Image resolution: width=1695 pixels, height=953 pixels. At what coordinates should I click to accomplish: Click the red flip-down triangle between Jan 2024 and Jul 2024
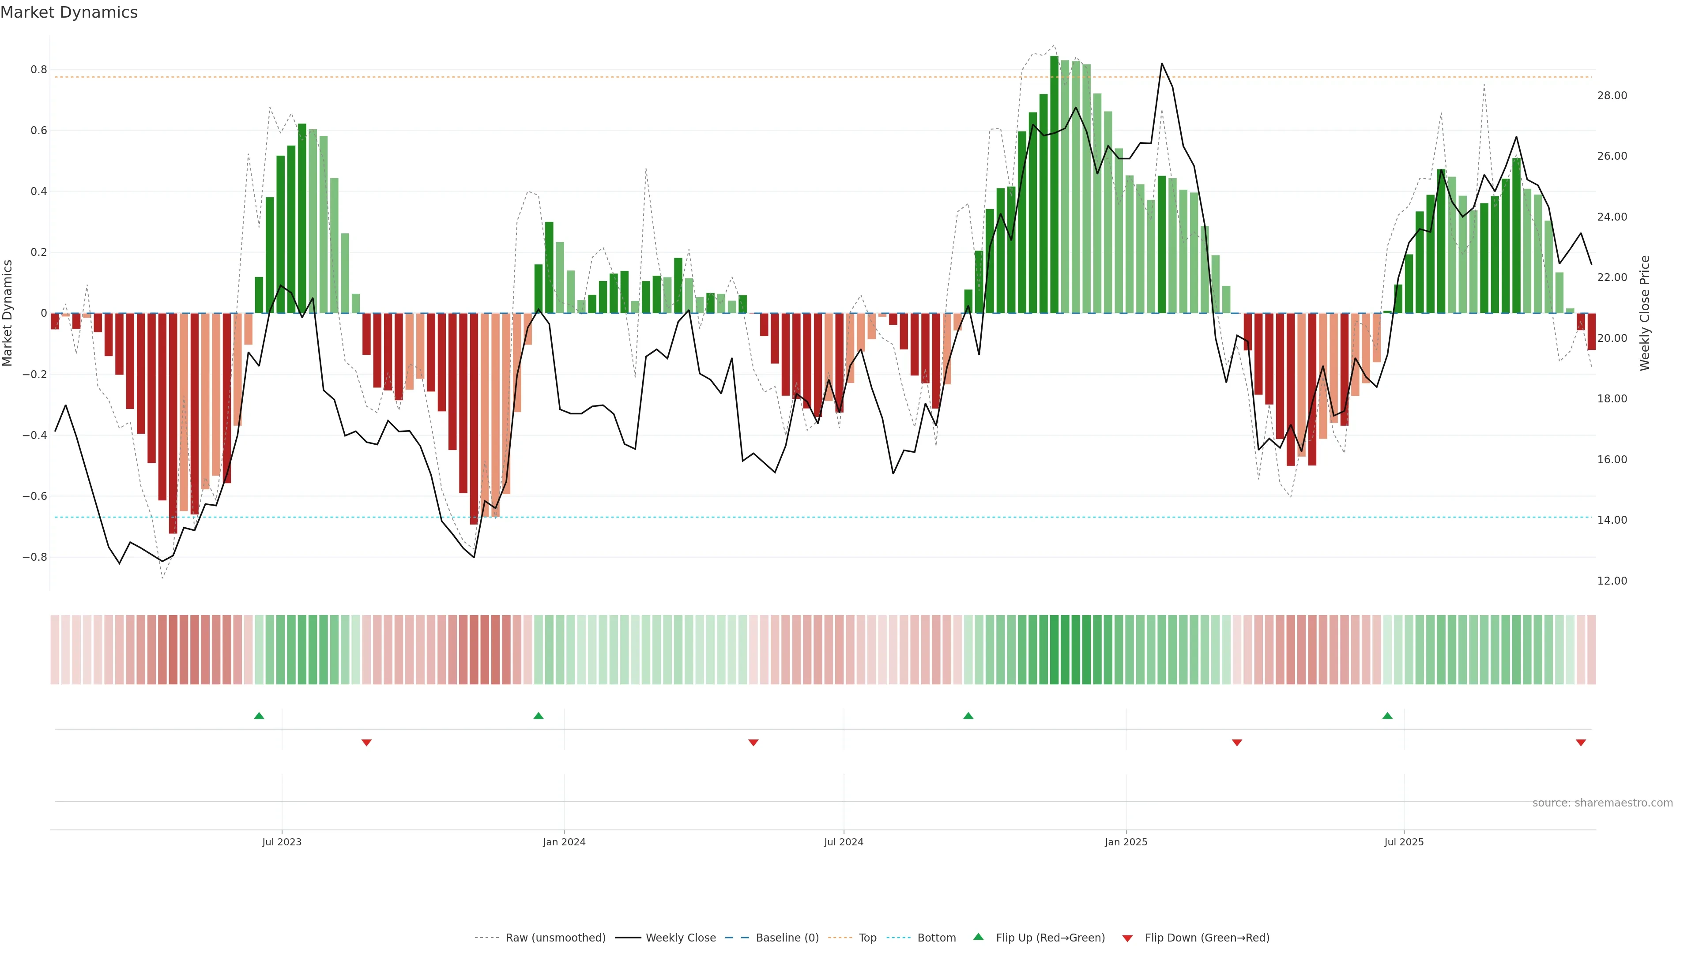pos(753,743)
